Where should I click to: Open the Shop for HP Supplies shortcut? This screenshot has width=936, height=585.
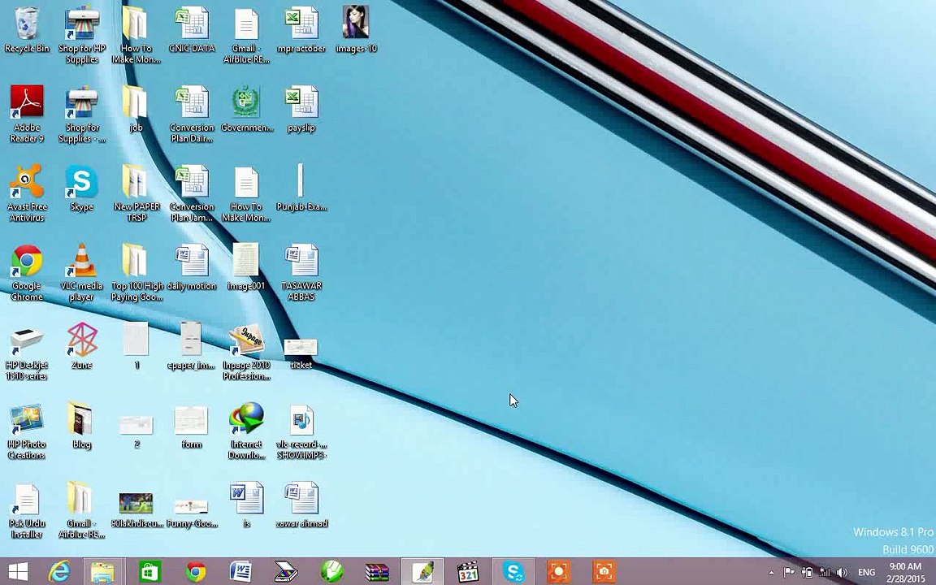click(x=82, y=35)
